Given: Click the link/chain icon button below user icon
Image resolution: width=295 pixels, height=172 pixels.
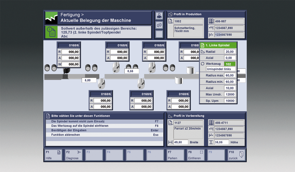Looking at the screenshot, I should point(159,25).
